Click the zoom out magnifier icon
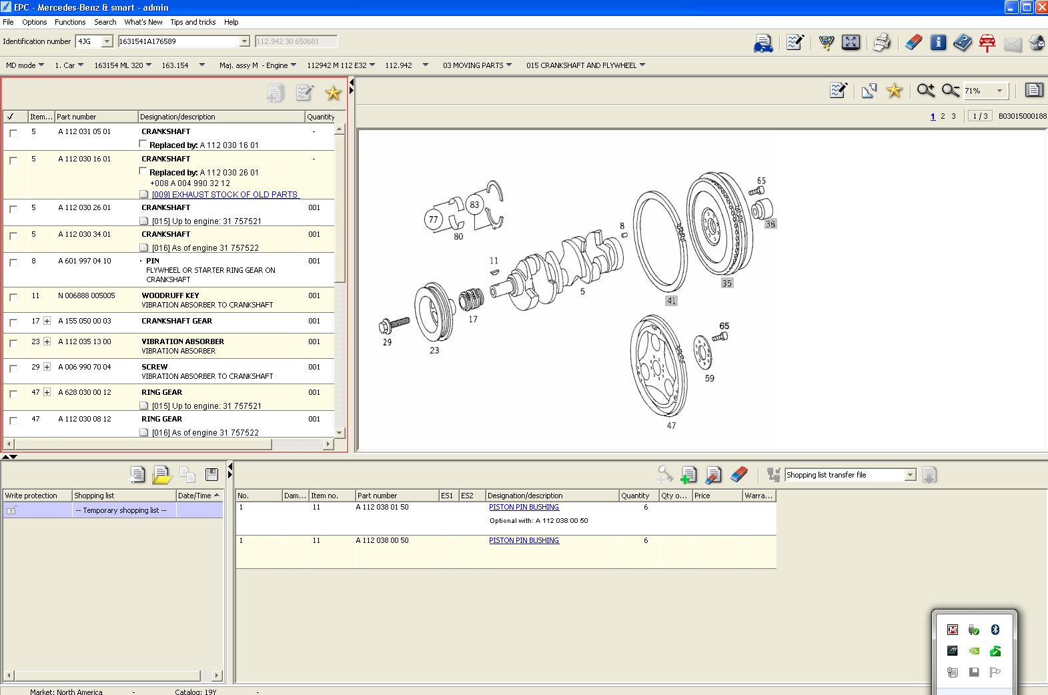The image size is (1048, 695). coord(950,91)
